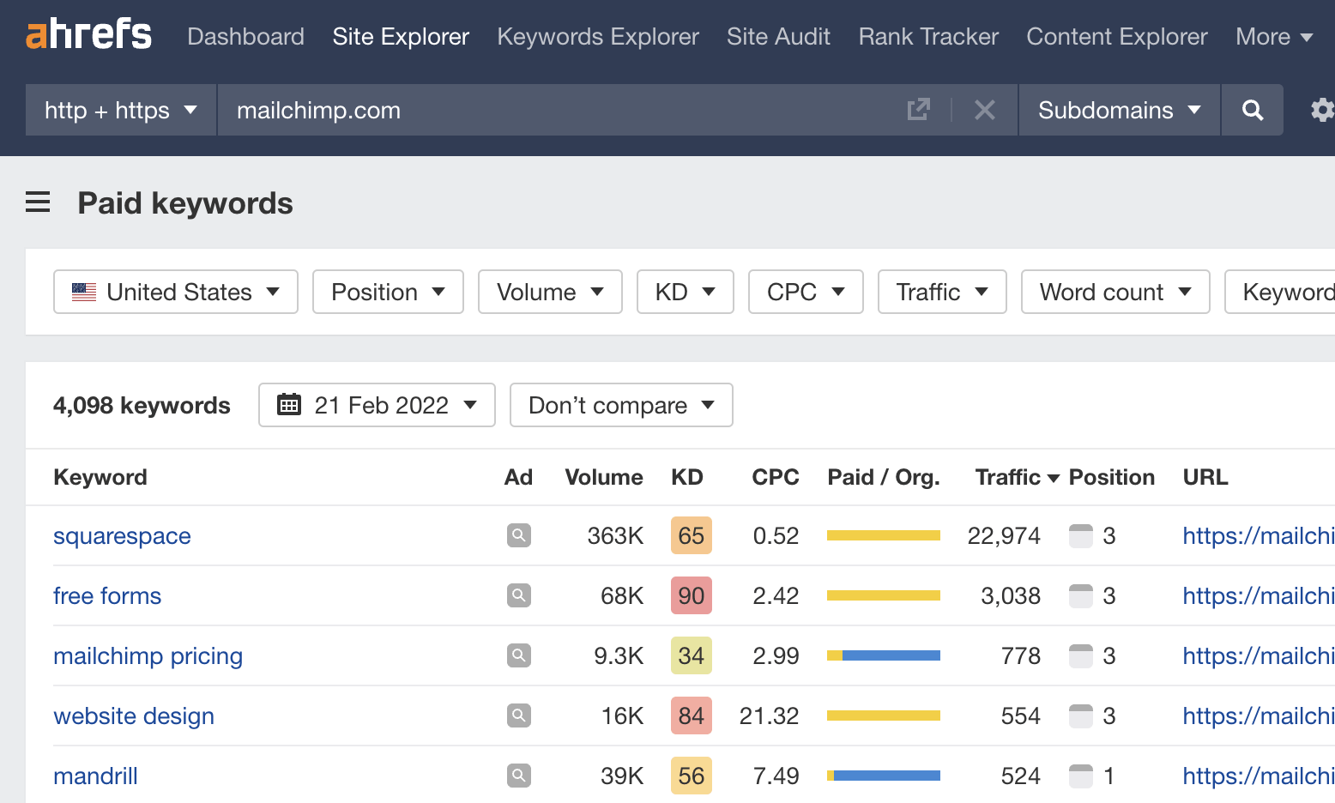The height and width of the screenshot is (803, 1335).
Task: Clear the mailchimp.com search field
Action: [x=985, y=110]
